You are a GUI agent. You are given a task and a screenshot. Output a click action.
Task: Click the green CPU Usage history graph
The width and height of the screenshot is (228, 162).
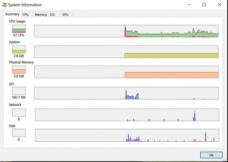(x=126, y=31)
